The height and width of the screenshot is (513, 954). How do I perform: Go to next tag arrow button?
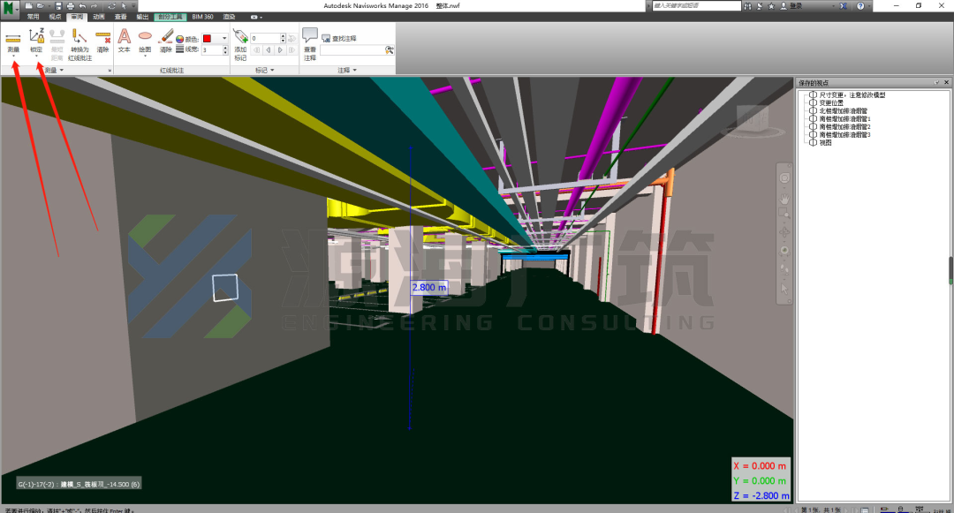click(x=281, y=49)
